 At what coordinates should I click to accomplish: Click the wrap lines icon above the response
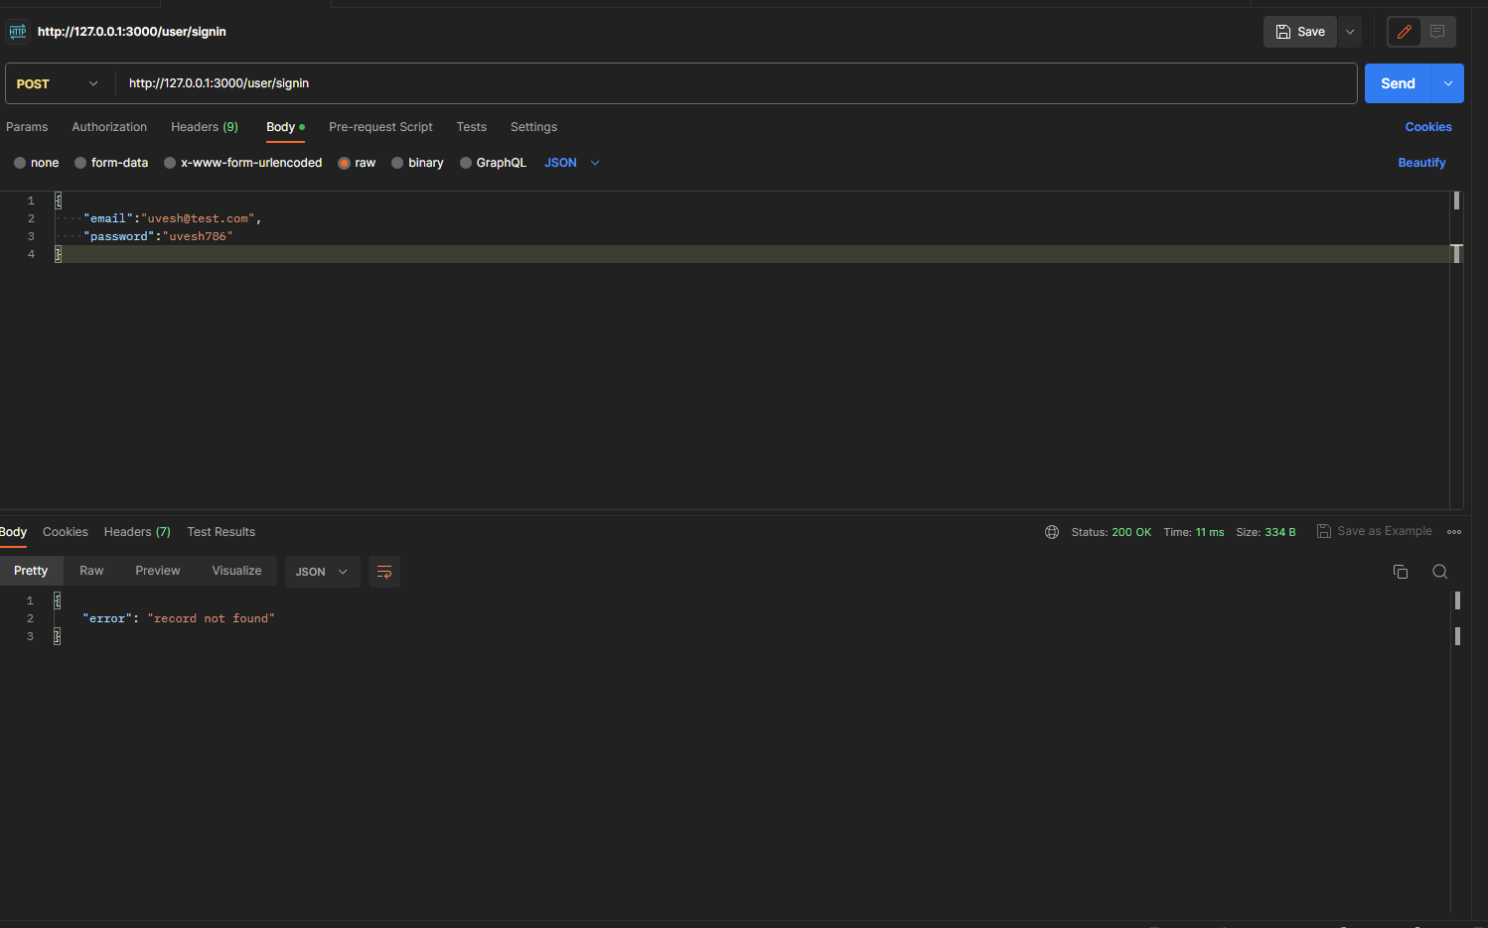tap(384, 572)
